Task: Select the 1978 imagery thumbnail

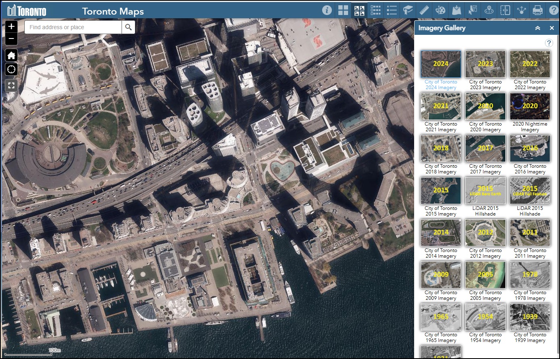Action: coord(530,275)
